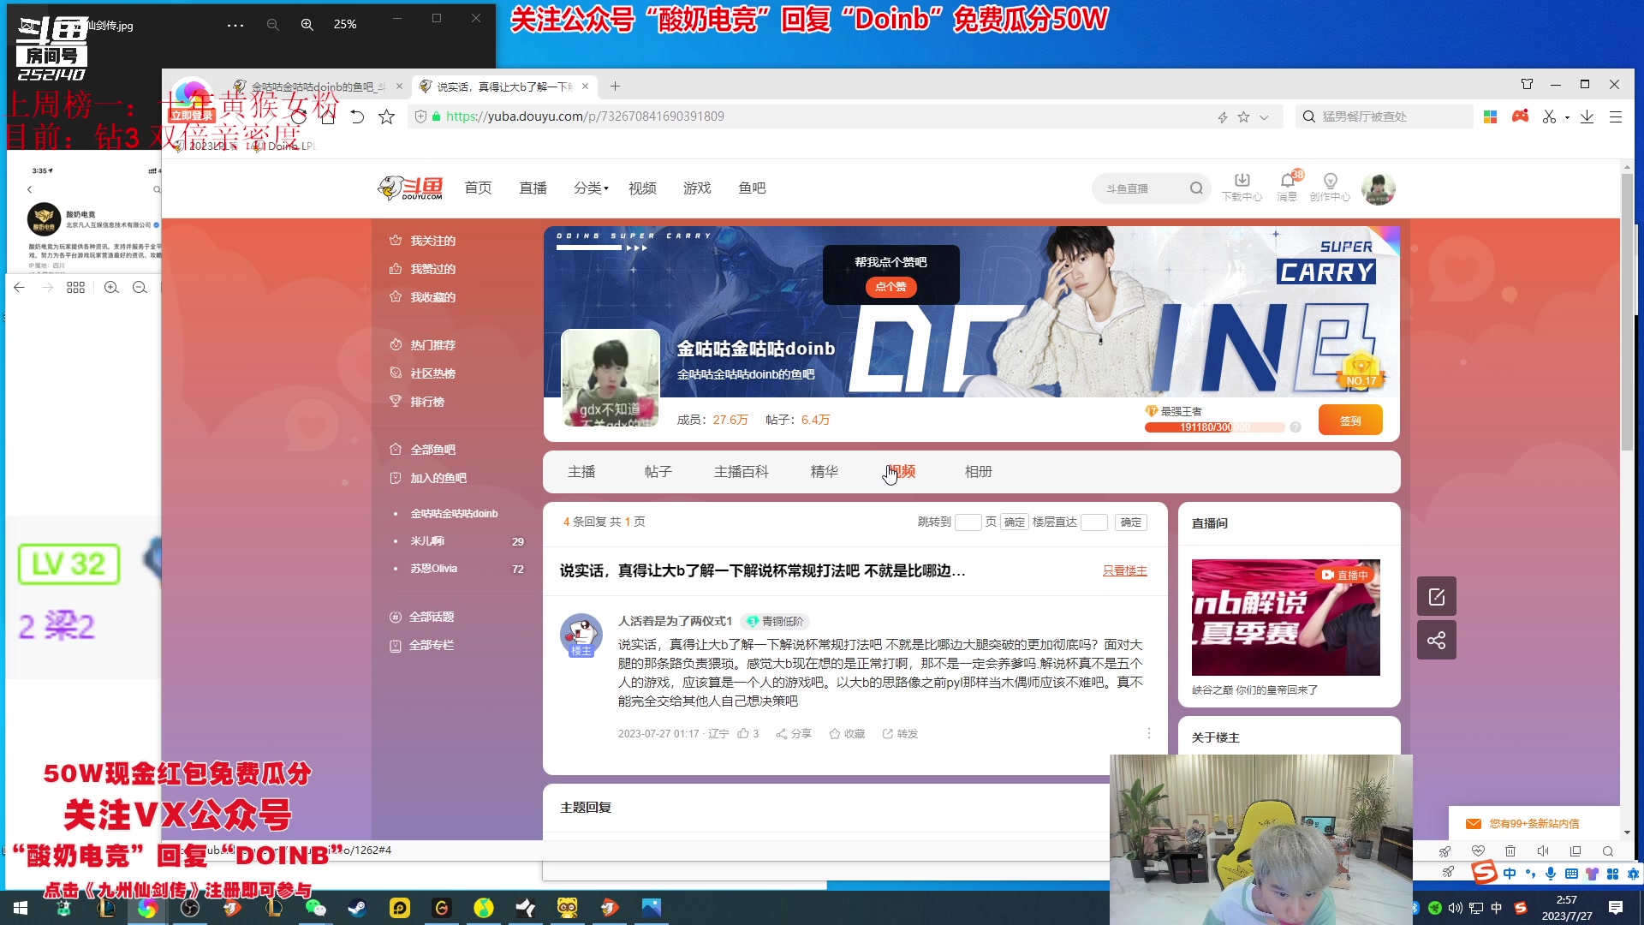Open the WeChat taskbar icon
Screen dimensions: 1644x925
click(x=315, y=908)
